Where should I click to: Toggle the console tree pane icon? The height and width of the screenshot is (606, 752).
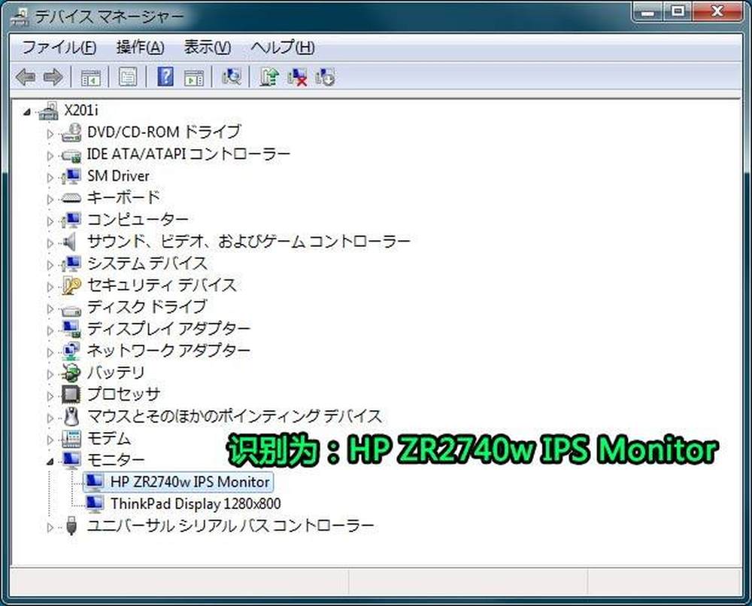(91, 77)
